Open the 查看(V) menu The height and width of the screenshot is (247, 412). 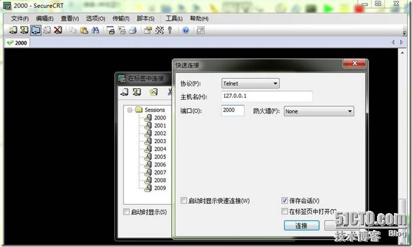pyautogui.click(x=69, y=19)
